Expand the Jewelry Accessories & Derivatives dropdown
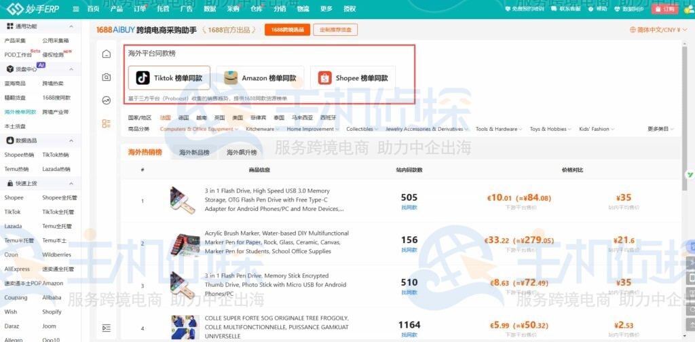 427,129
